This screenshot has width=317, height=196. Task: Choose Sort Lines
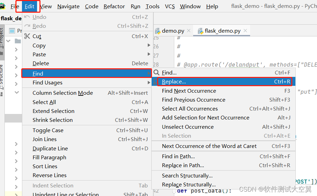click(x=86, y=166)
